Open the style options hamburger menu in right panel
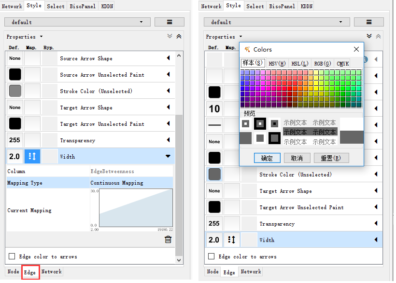This screenshot has width=396, height=283. (x=369, y=22)
